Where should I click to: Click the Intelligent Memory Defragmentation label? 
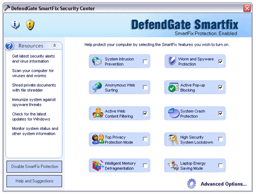click(120, 166)
